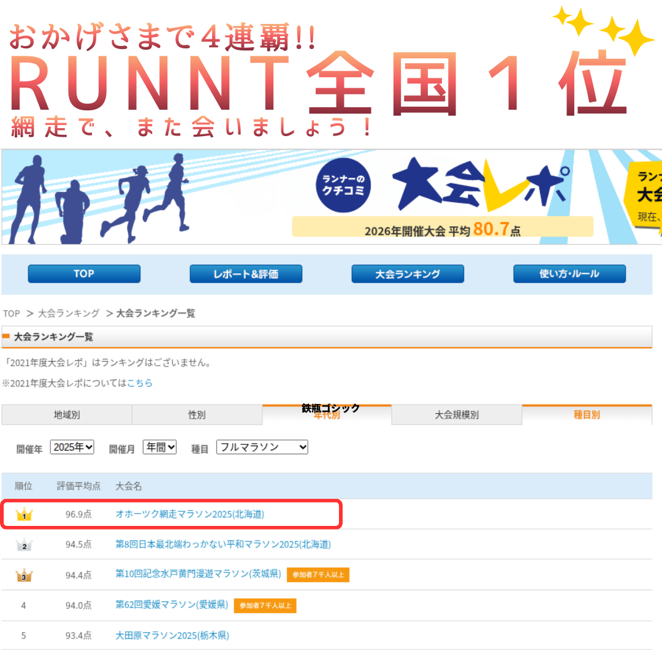The image size is (662, 662).
Task: Open the 開催月 年間 dropdown
Action: click(x=159, y=447)
